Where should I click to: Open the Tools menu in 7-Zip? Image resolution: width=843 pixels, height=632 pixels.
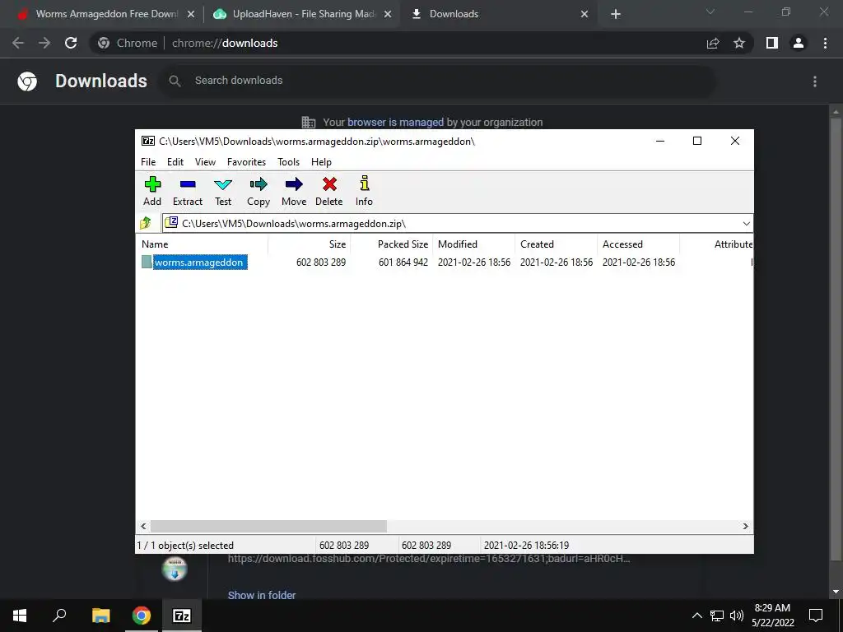pos(288,162)
